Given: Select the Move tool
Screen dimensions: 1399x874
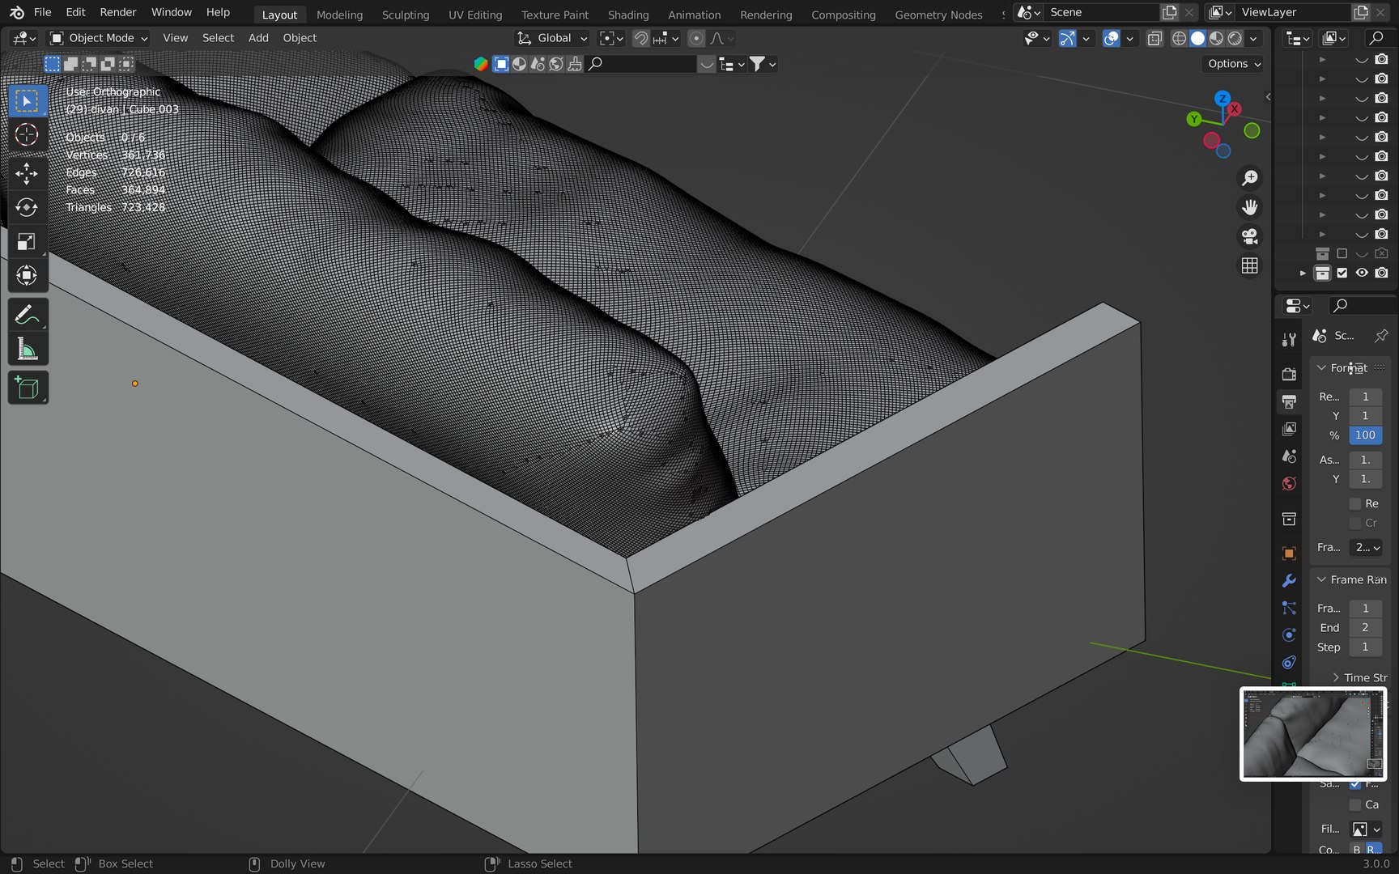Looking at the screenshot, I should pos(27,174).
